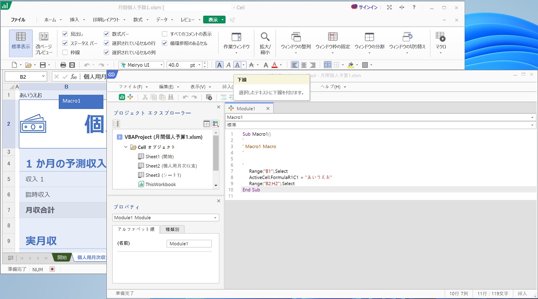Open the ファイル tab in the Cell ribbon

click(x=18, y=20)
